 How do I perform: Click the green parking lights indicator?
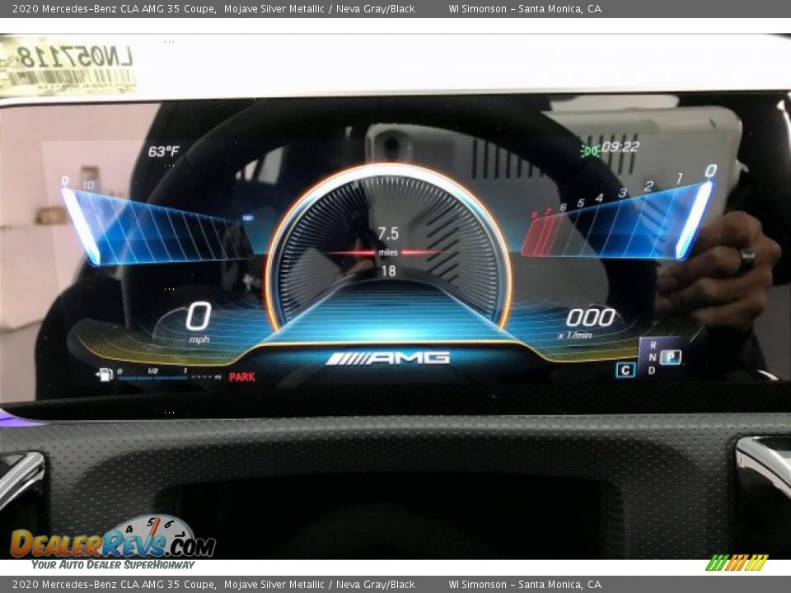589,151
